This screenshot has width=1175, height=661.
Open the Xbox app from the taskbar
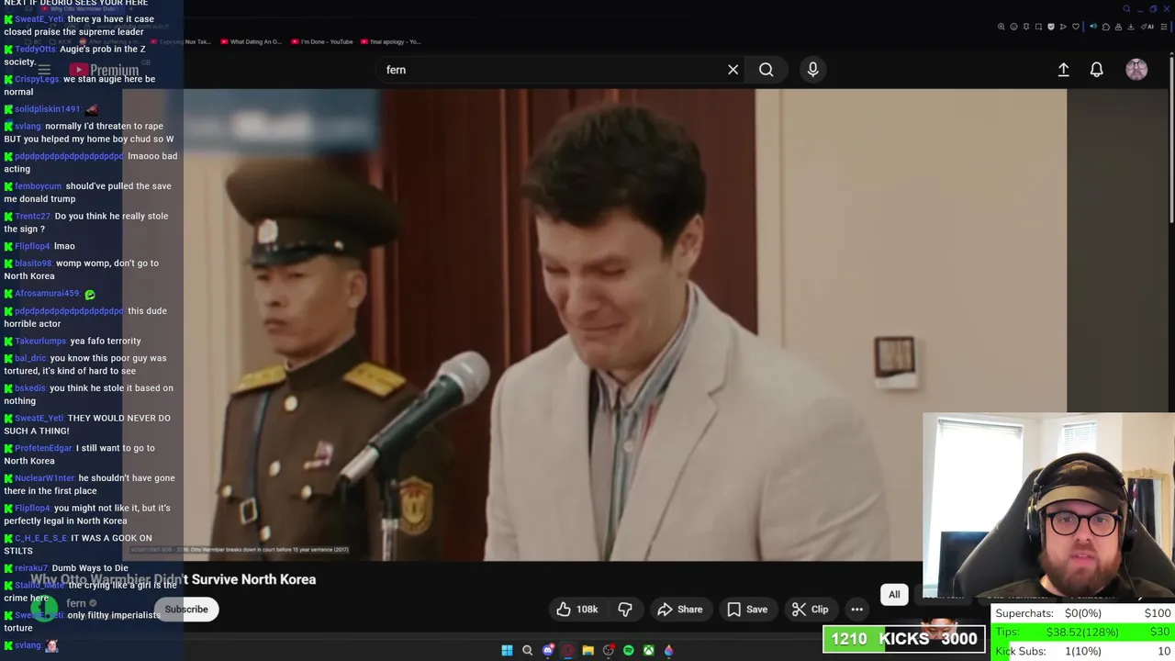(x=649, y=650)
